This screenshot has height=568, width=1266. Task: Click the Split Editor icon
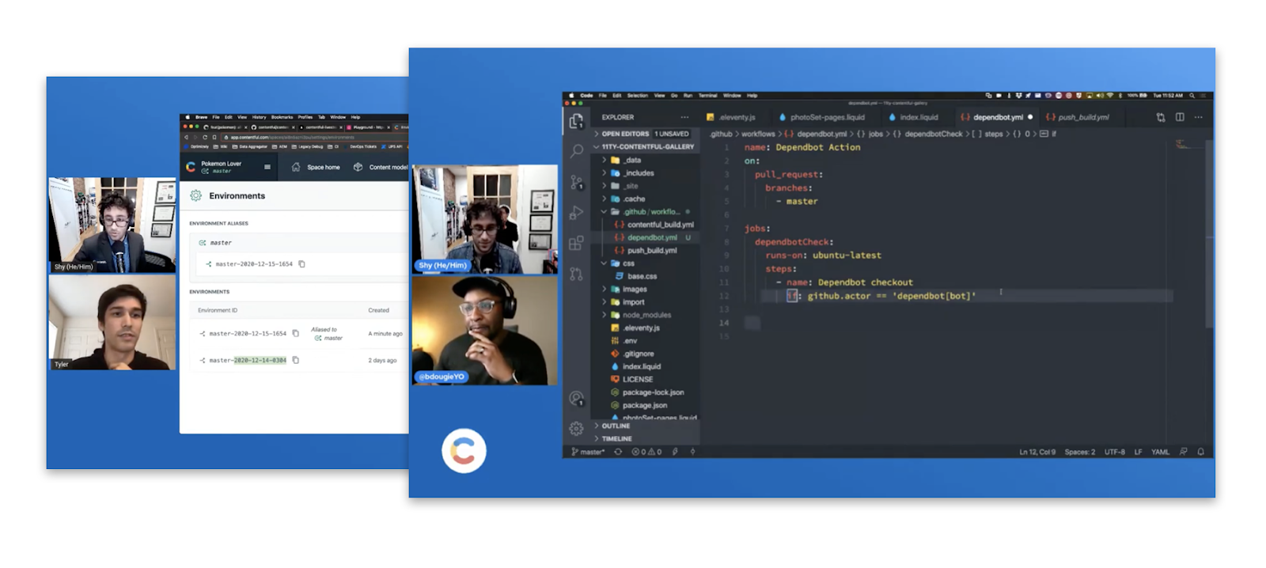[x=1180, y=117]
